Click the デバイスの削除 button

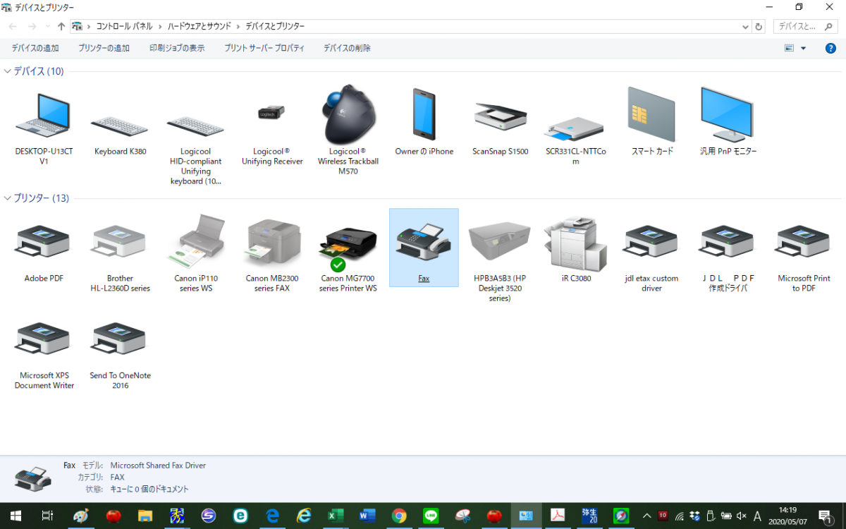pyautogui.click(x=347, y=49)
